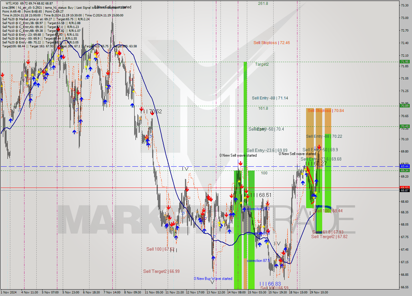
Task: Select the 'Sell Entry -23.6 | 69.89' label
Action: click(x=267, y=150)
